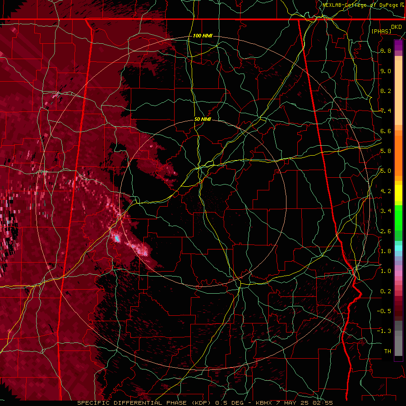The width and height of the screenshot is (406, 406).
Task: Click the 100 NMI range ring label
Action: pyautogui.click(x=203, y=36)
